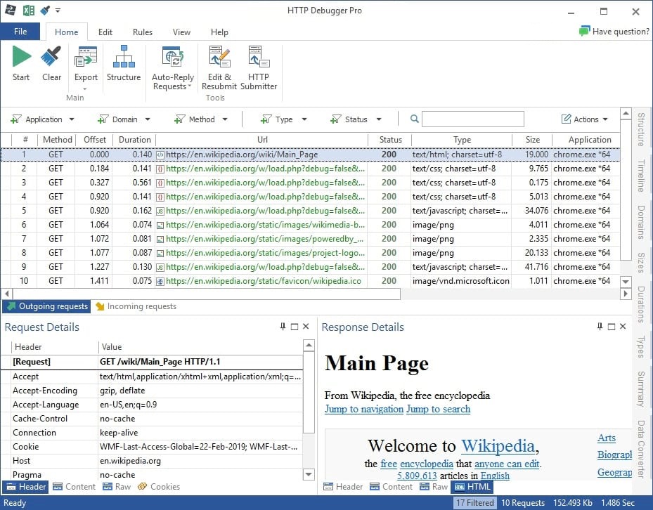Viewport: 653px width, 510px height.
Task: Click the Have question chat icon
Action: 584,32
